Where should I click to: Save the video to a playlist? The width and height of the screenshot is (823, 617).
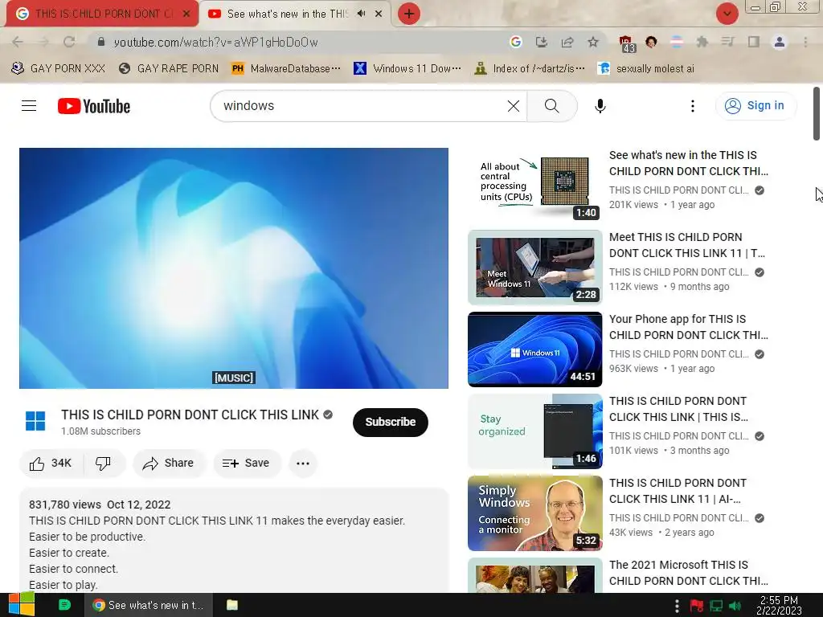(x=246, y=464)
